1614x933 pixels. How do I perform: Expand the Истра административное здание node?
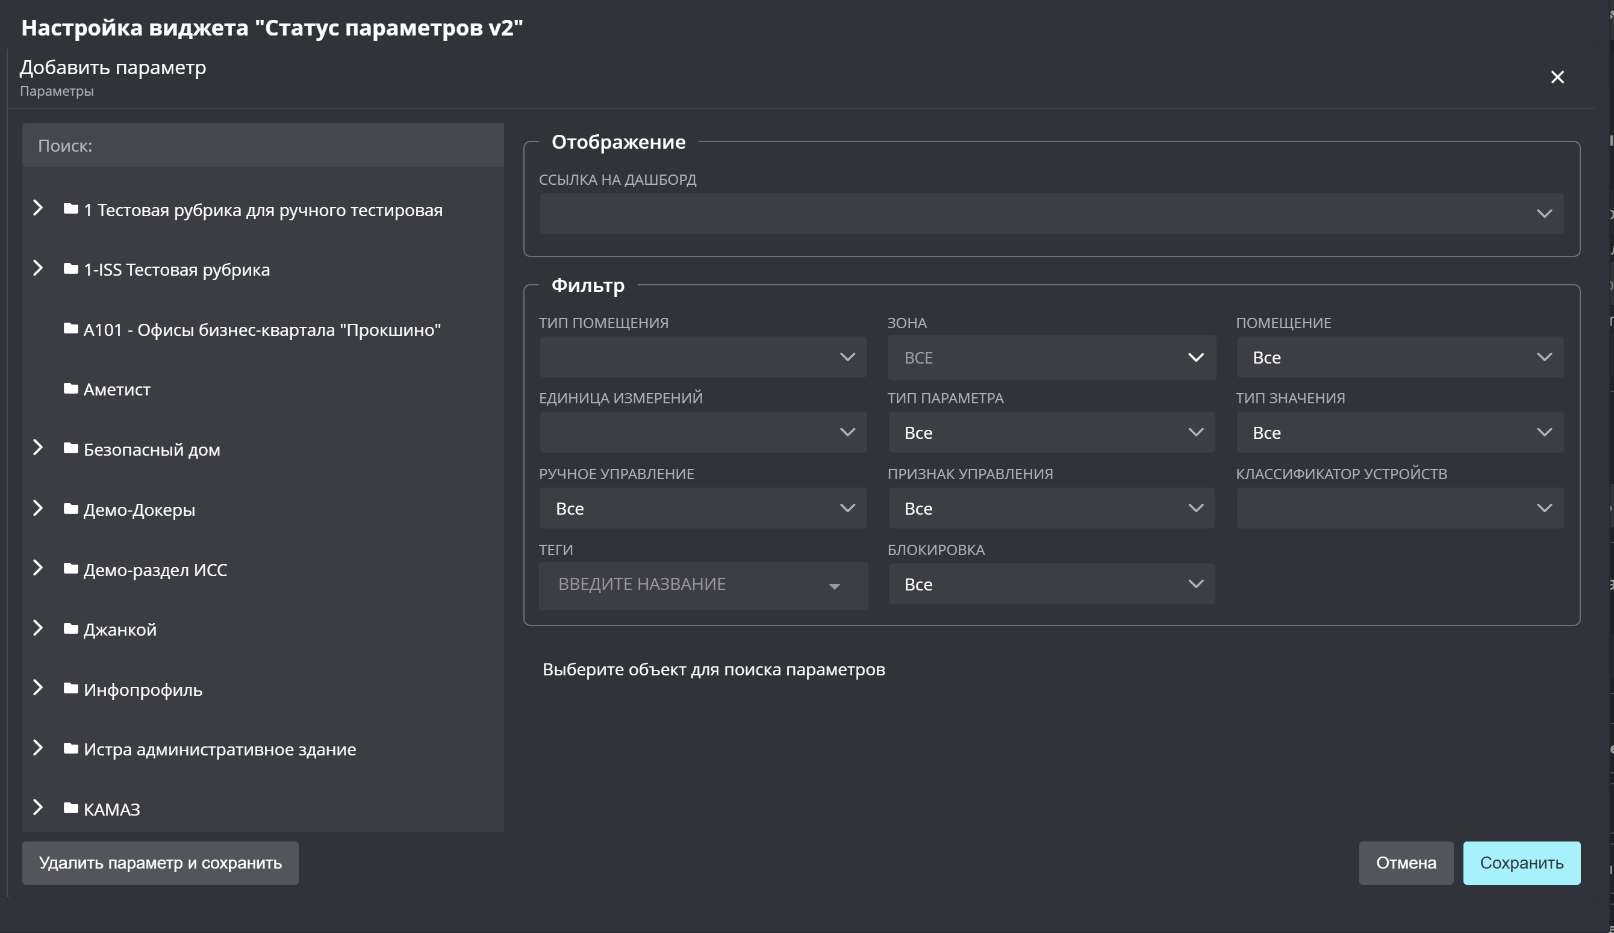[x=38, y=748]
